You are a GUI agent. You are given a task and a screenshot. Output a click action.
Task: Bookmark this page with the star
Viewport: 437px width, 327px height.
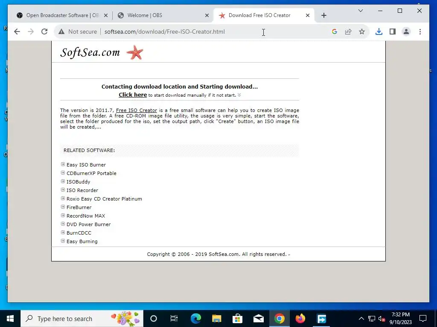(x=362, y=32)
